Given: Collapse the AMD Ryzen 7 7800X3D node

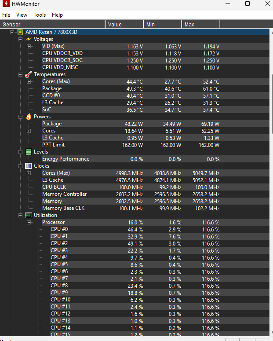Looking at the screenshot, I should pyautogui.click(x=12, y=33).
